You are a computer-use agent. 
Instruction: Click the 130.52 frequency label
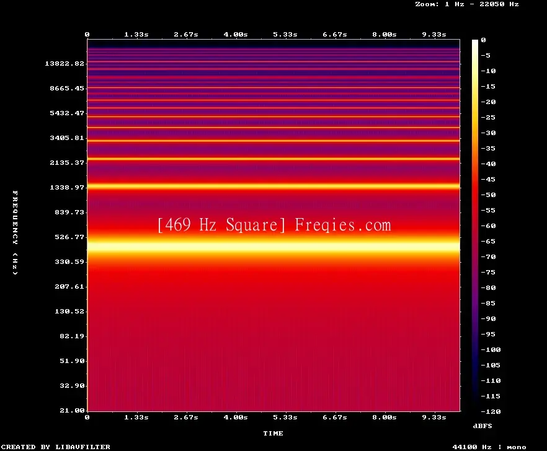click(69, 311)
